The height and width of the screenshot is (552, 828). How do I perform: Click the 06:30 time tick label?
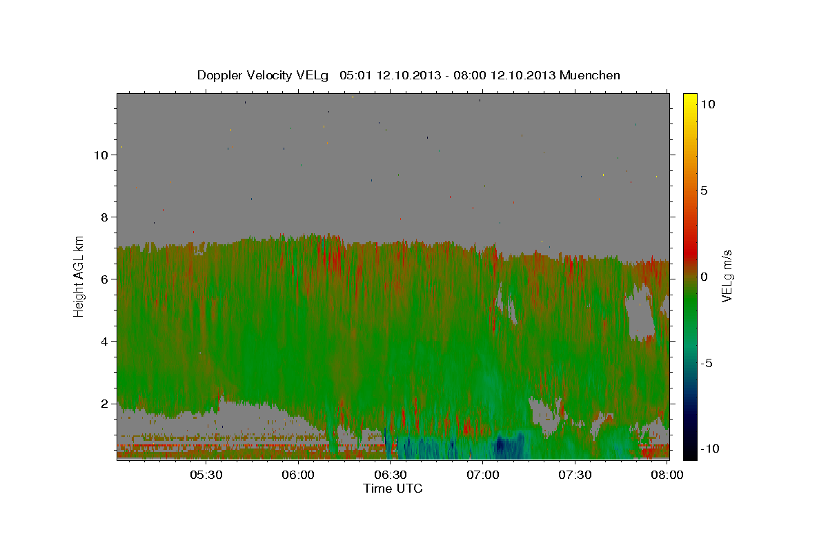tap(391, 475)
